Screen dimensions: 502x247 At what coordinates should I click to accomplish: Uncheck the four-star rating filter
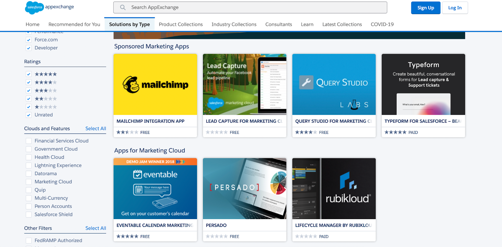click(x=29, y=82)
